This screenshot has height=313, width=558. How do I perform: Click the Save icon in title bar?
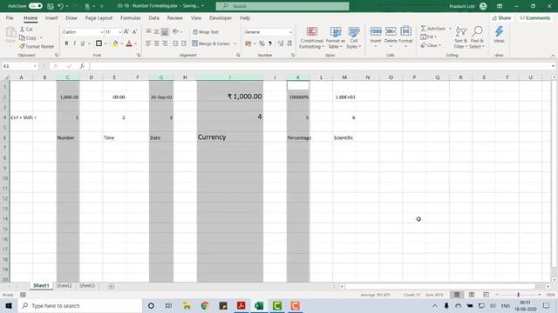point(51,6)
